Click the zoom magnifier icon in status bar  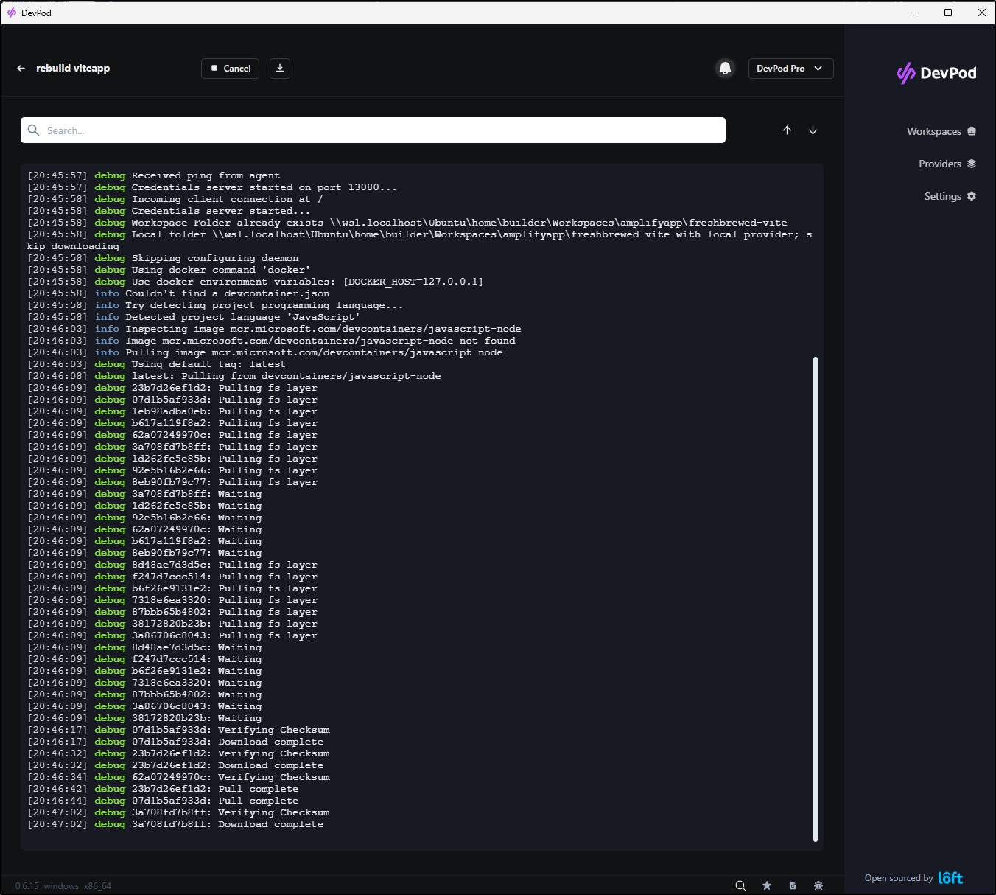point(740,885)
